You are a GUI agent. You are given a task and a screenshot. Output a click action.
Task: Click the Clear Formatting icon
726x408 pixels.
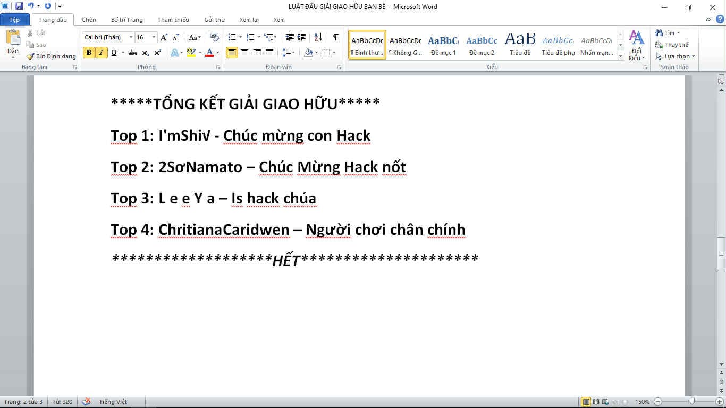click(215, 37)
